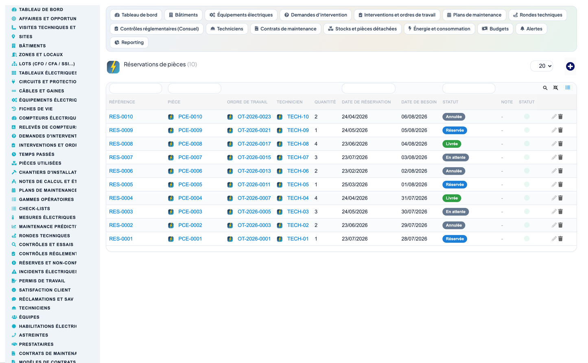Image resolution: width=588 pixels, height=363 pixels.
Task: Sort by the Date de besoin column header
Action: click(419, 102)
